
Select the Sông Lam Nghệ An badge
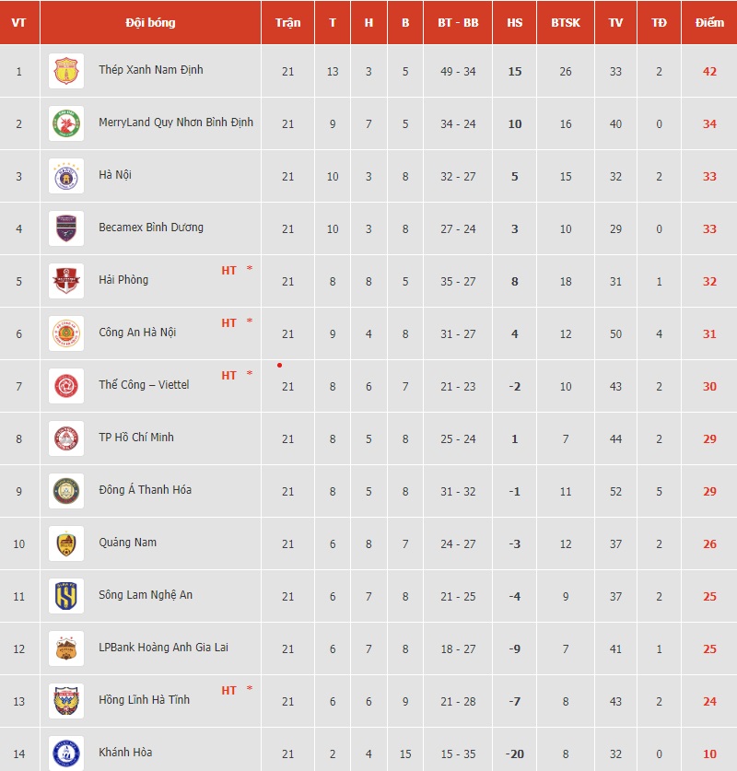click(x=66, y=596)
